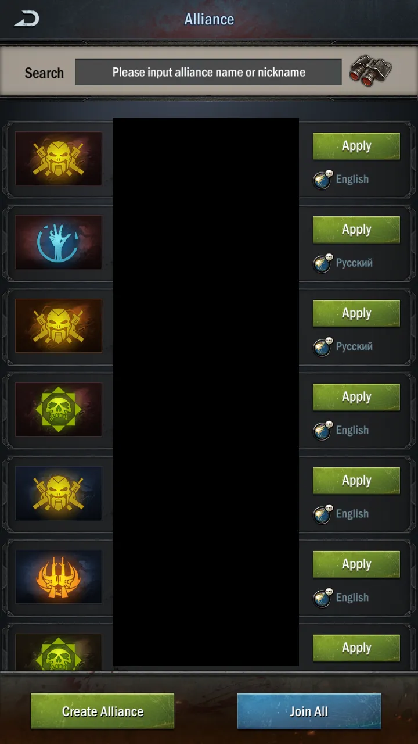The width and height of the screenshot is (418, 744).
Task: Tap the binoculars search icon
Action: pyautogui.click(x=370, y=73)
